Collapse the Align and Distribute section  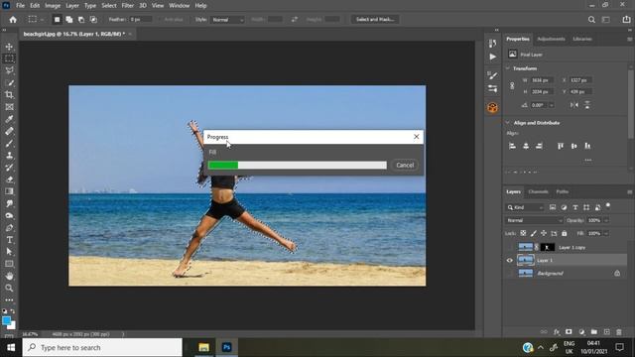tap(508, 123)
